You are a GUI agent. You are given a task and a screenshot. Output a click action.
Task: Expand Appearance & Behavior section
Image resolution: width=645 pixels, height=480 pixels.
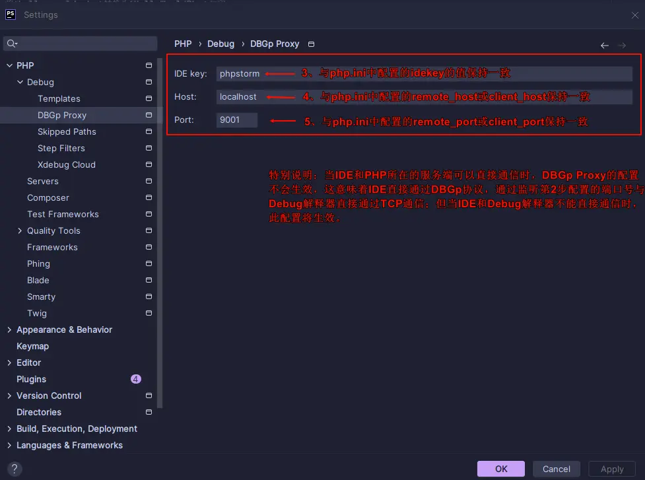9,329
